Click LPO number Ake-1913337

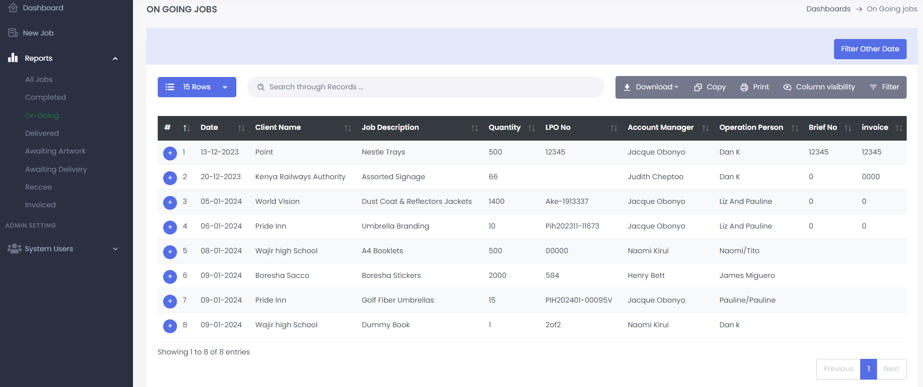(567, 201)
